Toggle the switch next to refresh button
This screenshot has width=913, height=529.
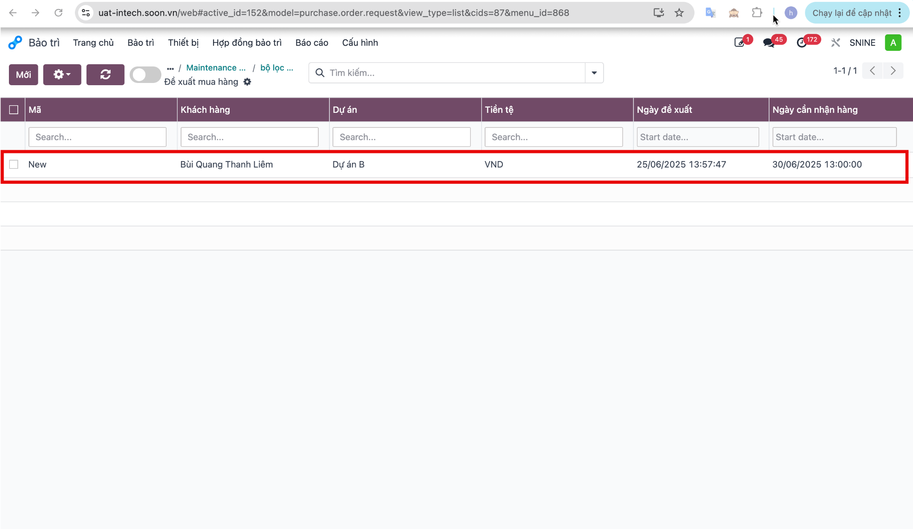tap(145, 74)
